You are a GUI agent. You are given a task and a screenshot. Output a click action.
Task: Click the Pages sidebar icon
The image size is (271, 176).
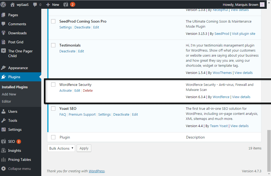[3, 15]
